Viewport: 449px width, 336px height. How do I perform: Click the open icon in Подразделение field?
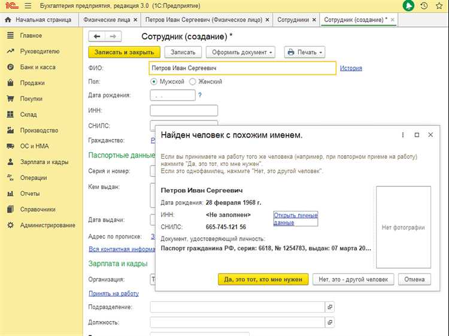point(330,307)
